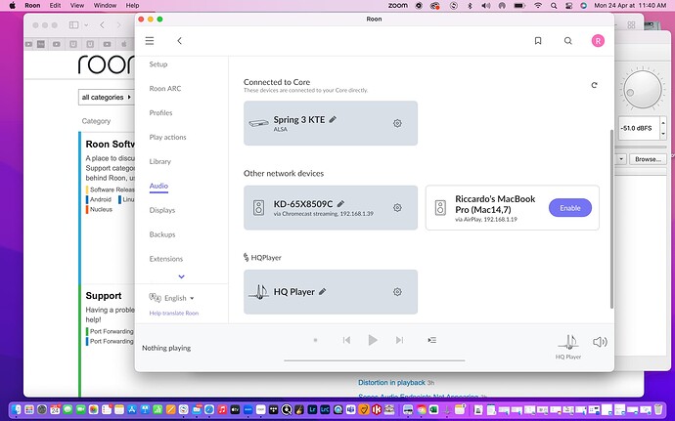Open Wi-Fi status in menu bar
This screenshot has width=675, height=421.
coord(538,5)
